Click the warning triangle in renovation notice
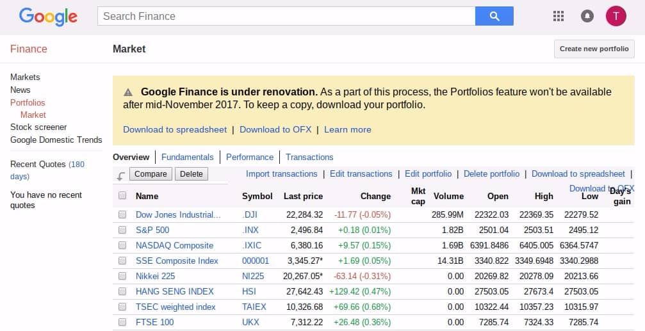 tap(128, 92)
